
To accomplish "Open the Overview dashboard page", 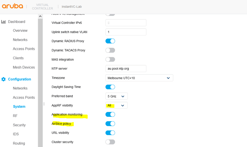I will 20,30.
